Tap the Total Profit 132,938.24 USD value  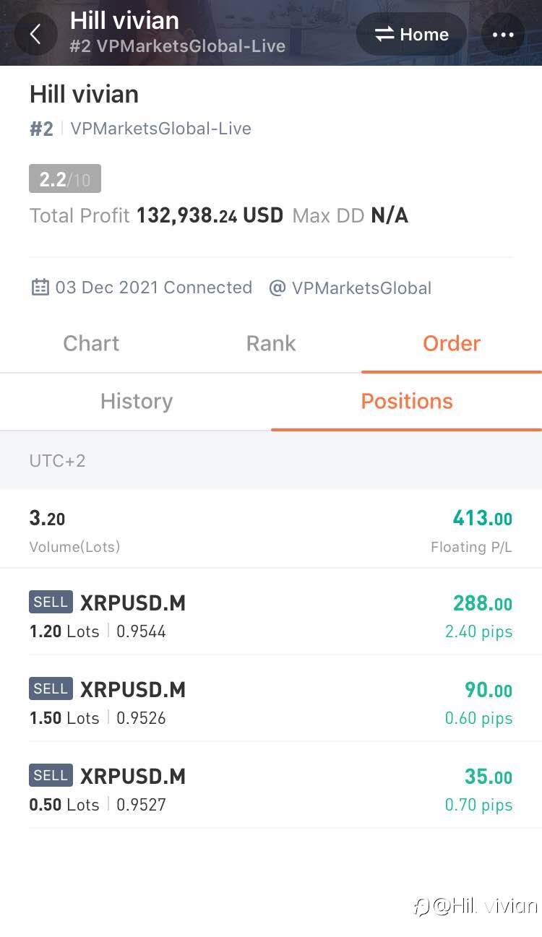[210, 215]
